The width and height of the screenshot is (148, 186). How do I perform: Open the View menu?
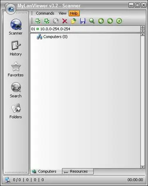pos(62,13)
